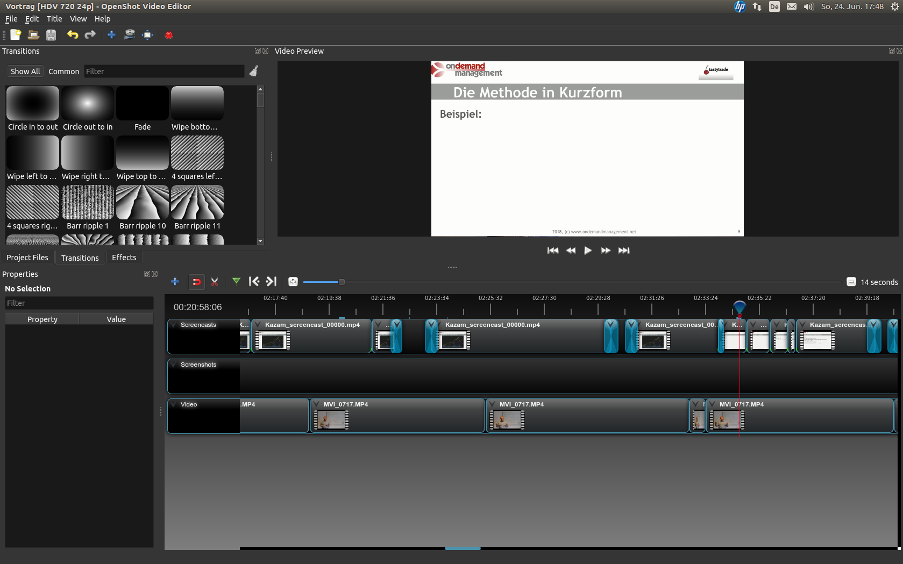Open the network indicator in the top bar
Image resolution: width=903 pixels, height=564 pixels.
[757, 6]
